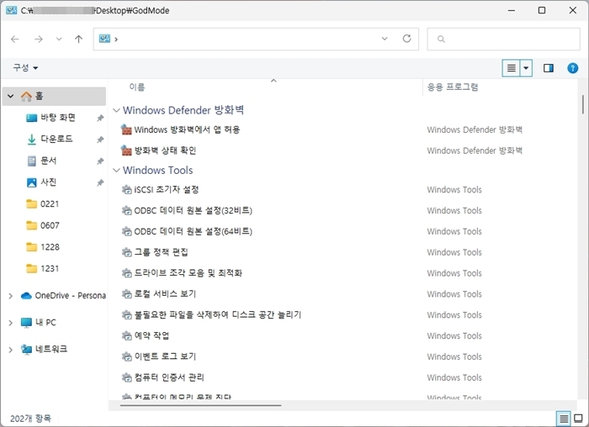
Task: Change view with the list view button
Action: [511, 68]
